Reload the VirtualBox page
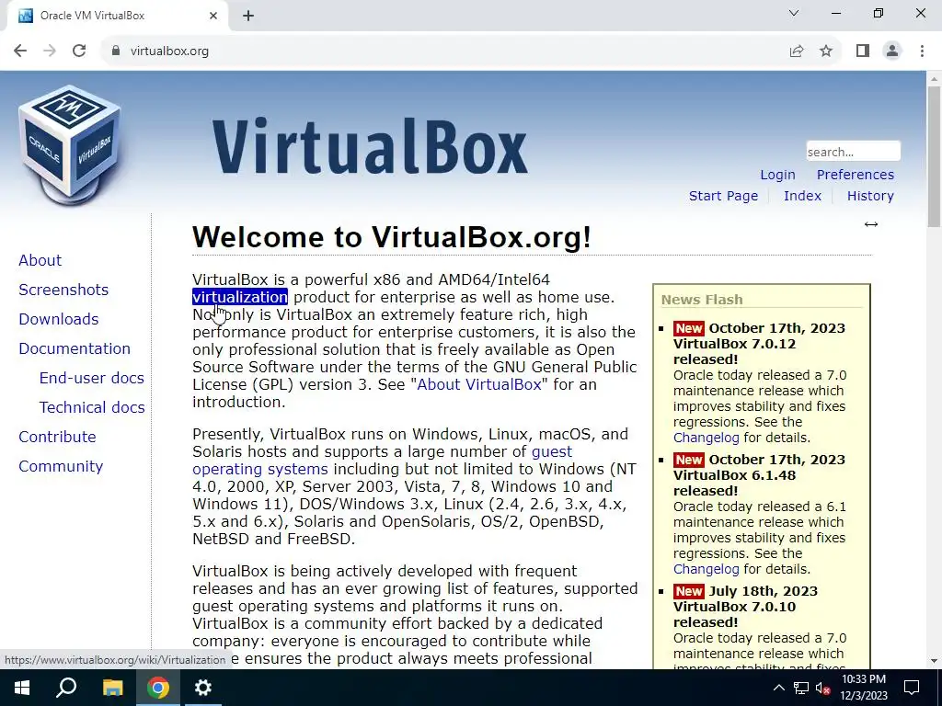Screen dimensions: 942x706 coord(79,51)
